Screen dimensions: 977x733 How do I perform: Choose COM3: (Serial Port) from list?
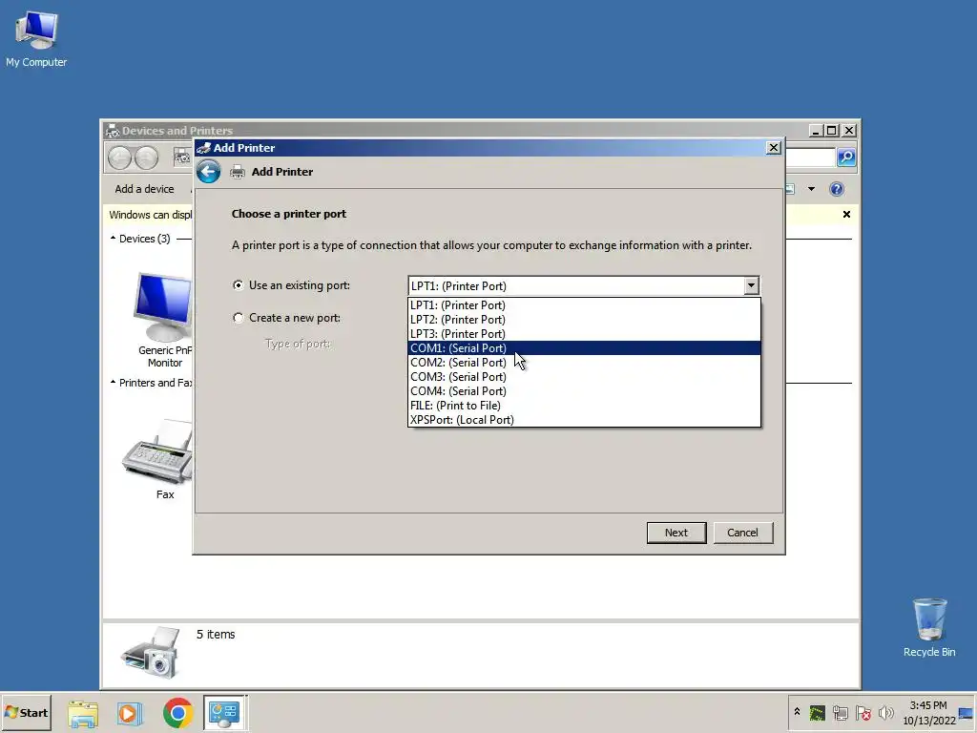(584, 377)
